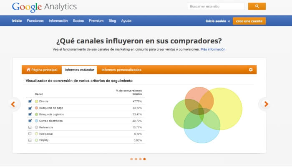The height and width of the screenshot is (167, 292).
Task: Click the Inicie sesión link
Action: (x=216, y=21)
